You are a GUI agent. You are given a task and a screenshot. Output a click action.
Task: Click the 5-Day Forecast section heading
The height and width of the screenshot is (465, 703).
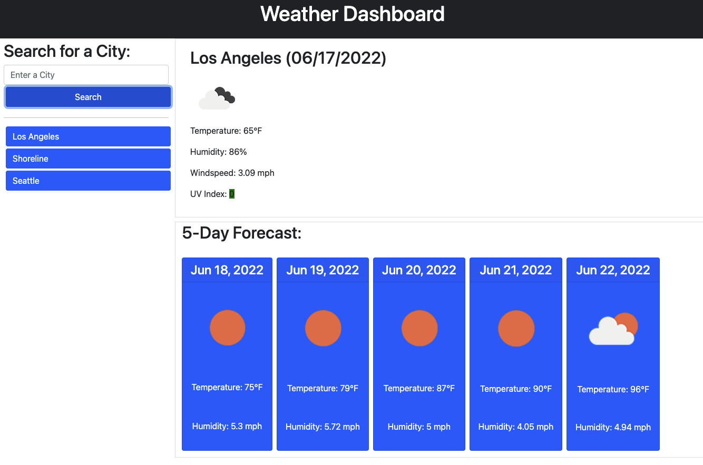pos(242,232)
